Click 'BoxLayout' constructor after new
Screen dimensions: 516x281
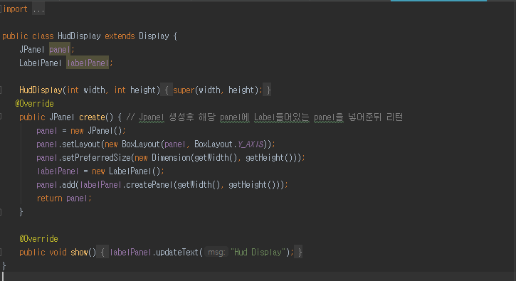point(141,144)
